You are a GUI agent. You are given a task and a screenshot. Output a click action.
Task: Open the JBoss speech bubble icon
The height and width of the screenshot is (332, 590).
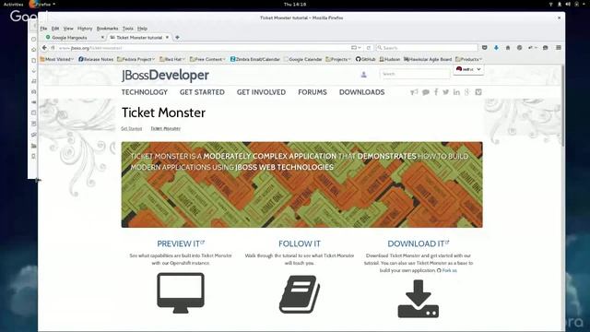click(426, 92)
